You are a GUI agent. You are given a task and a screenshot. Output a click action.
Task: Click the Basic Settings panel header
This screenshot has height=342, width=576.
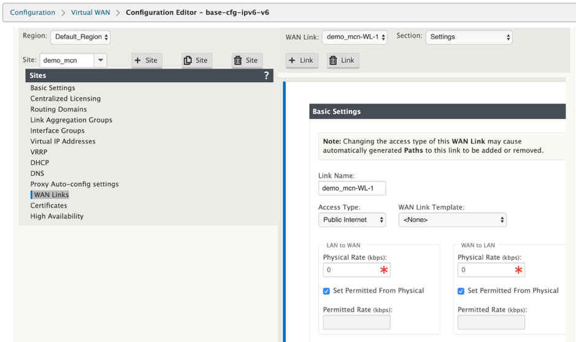coord(437,112)
